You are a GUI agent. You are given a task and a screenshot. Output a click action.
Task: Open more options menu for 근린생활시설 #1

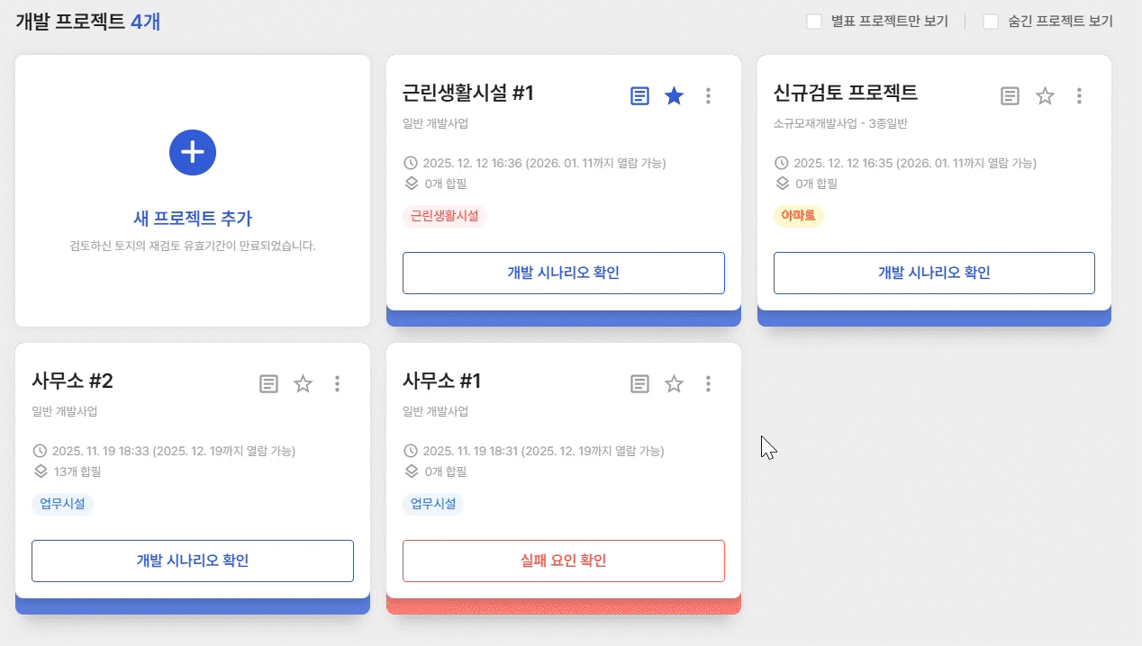click(x=709, y=95)
